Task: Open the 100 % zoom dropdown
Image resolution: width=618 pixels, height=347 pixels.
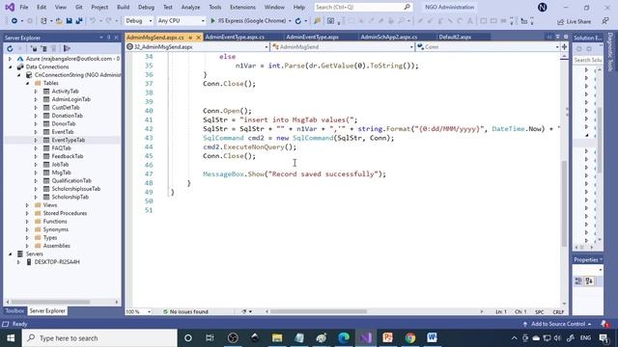Action: (x=138, y=311)
